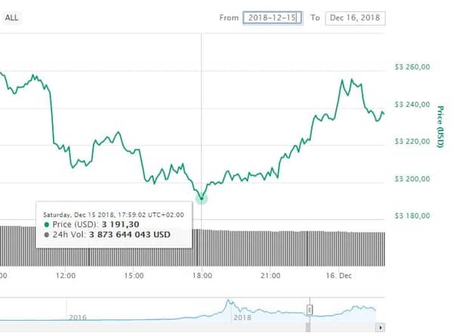Image resolution: width=453 pixels, height=336 pixels.
Task: Click the 16. Dec axis label
Action: [x=339, y=276]
